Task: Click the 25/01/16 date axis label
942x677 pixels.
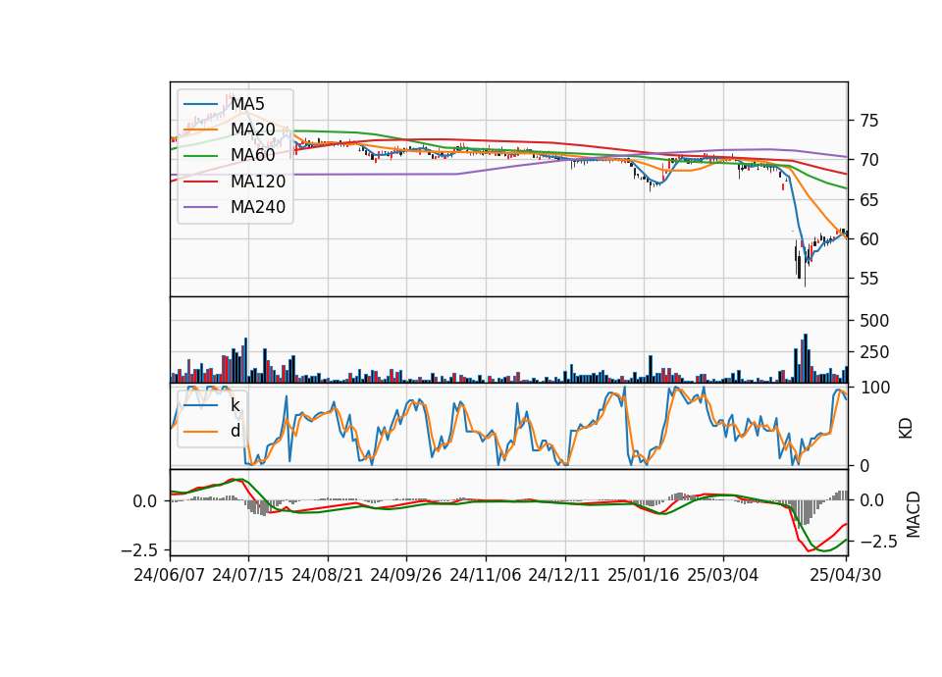Action: [x=644, y=575]
